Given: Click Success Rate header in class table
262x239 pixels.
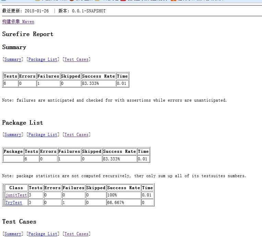Looking at the screenshot, I should tap(124, 188).
